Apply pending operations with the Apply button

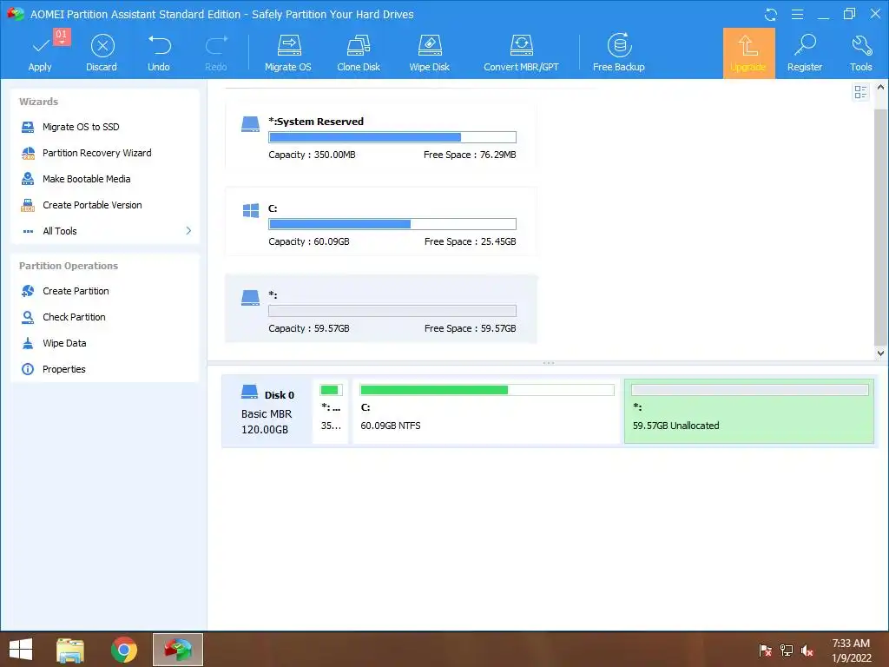tap(40, 53)
